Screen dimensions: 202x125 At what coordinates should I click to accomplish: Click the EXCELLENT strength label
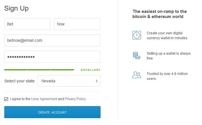[x=91, y=70]
